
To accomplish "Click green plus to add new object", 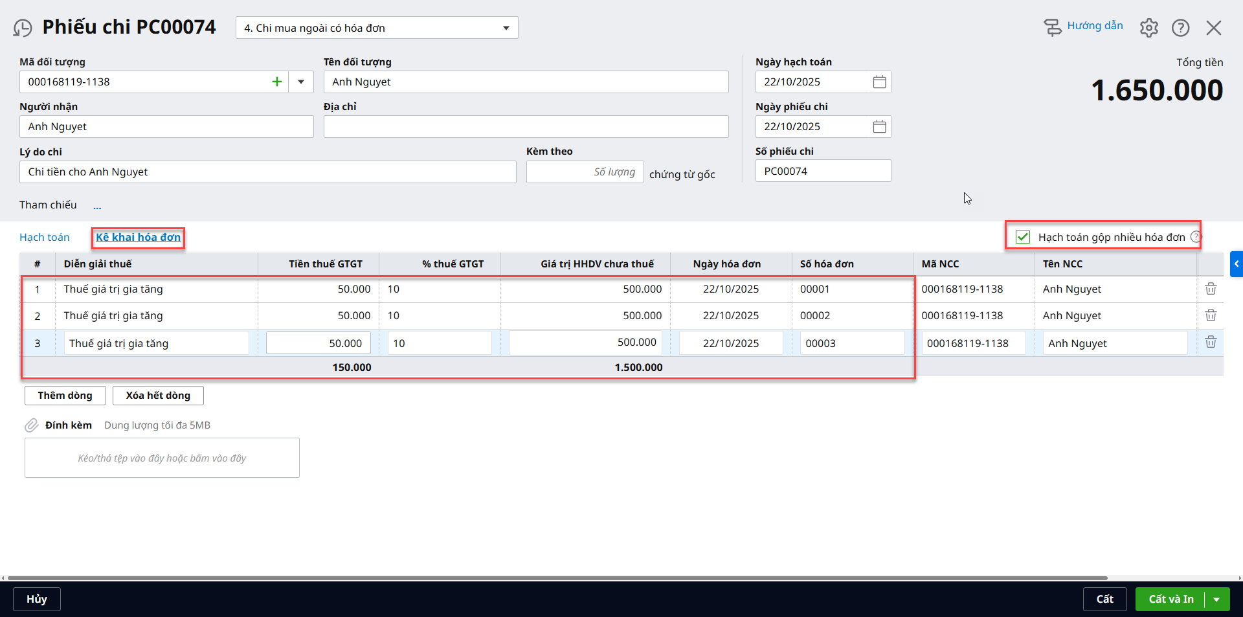I will [x=277, y=82].
